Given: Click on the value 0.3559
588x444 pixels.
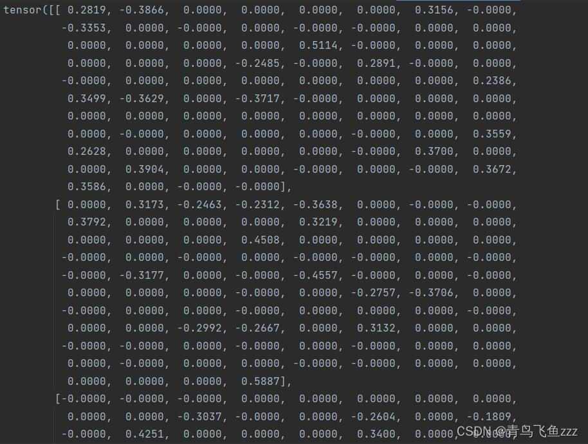Looking at the screenshot, I should pos(492,134).
